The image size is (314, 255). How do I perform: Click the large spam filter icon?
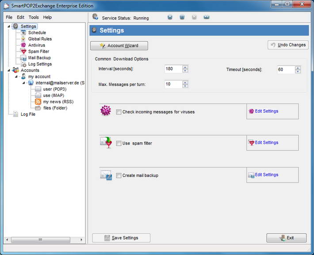point(106,142)
